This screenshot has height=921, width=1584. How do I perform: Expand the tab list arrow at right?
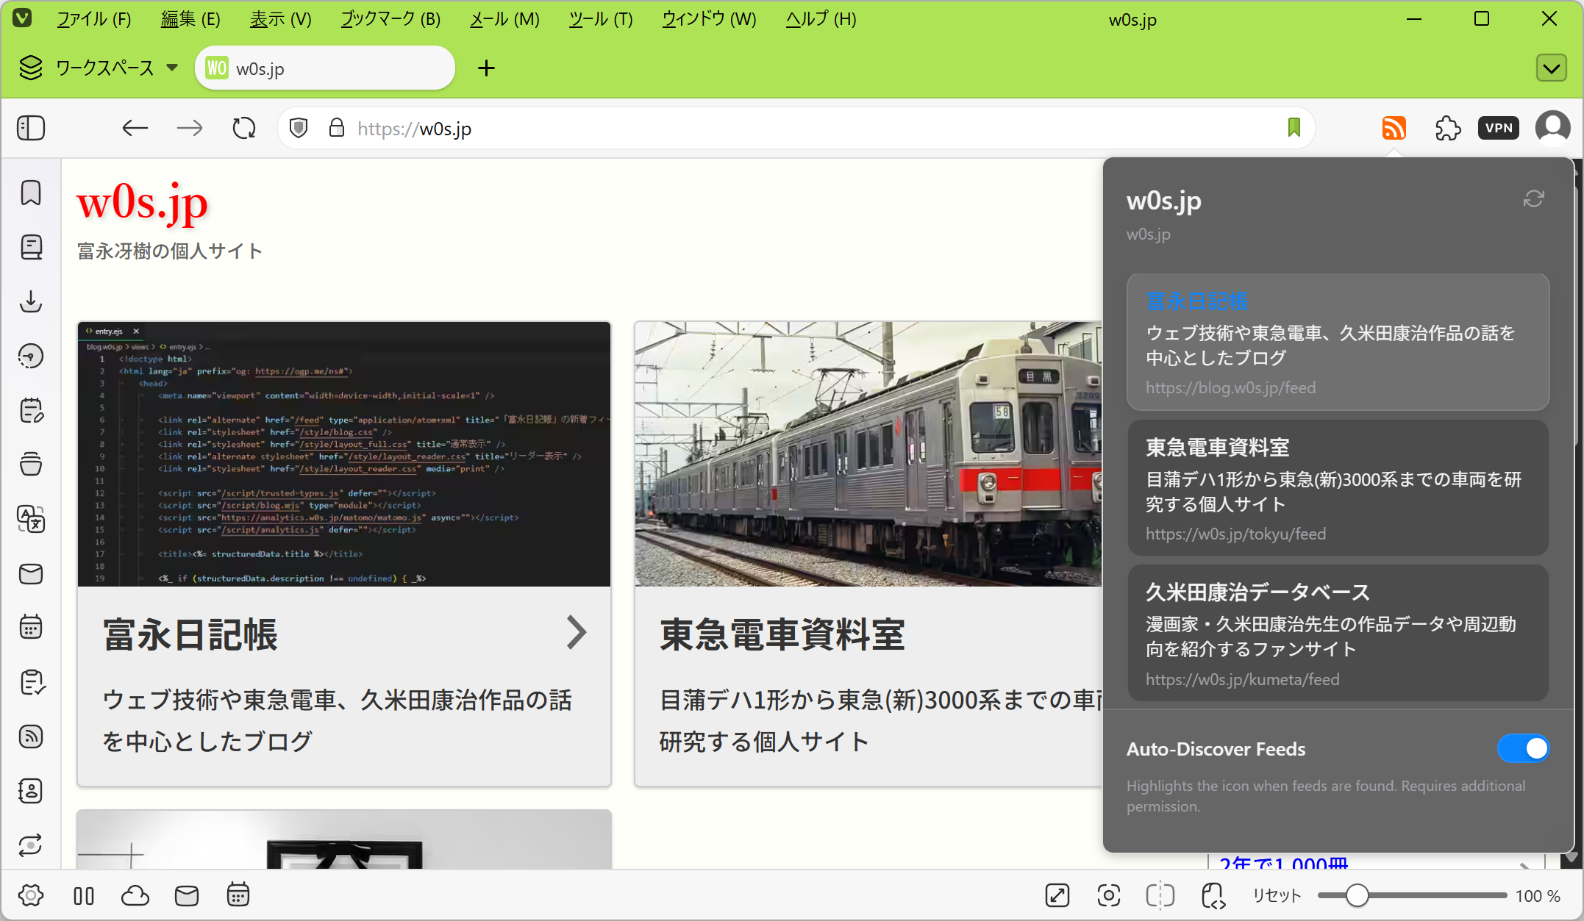pyautogui.click(x=1551, y=68)
